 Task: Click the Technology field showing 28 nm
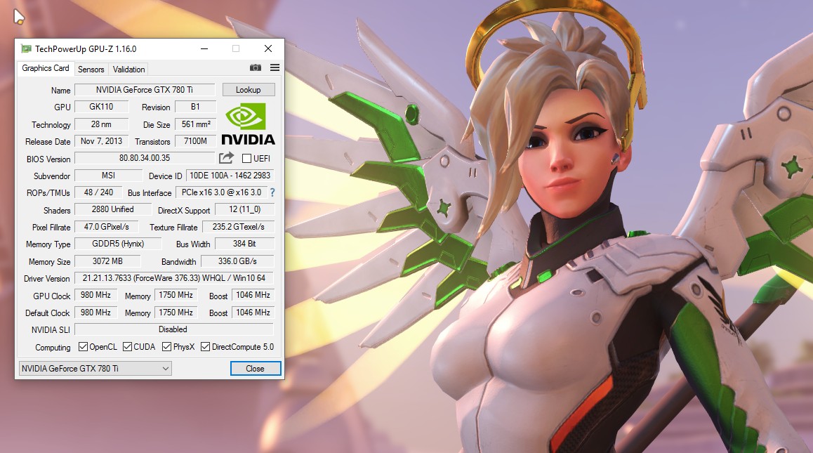101,124
